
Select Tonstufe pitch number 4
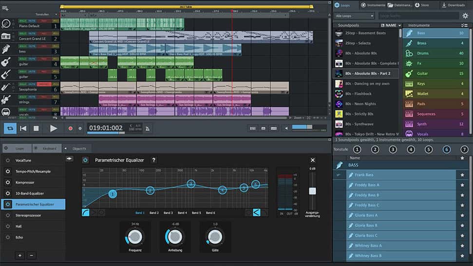[411, 149]
